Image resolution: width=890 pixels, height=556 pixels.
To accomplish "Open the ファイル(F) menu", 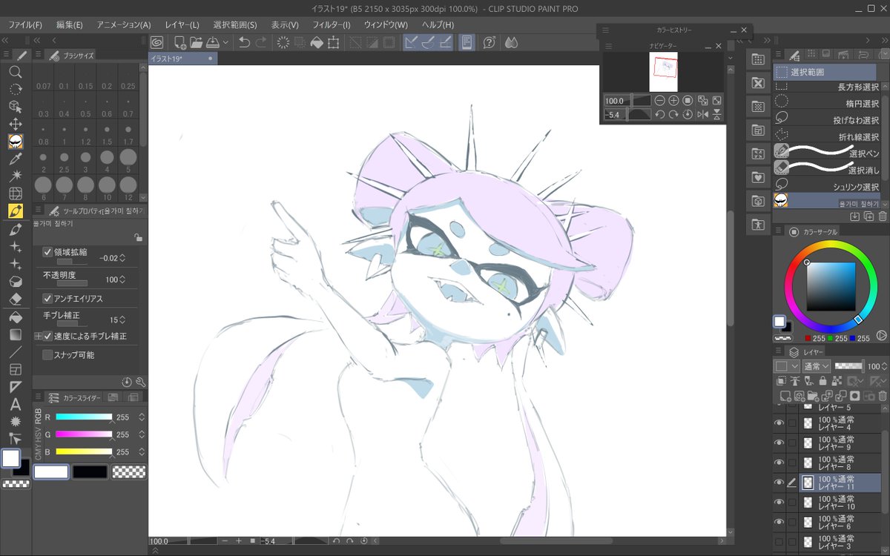I will 25,25.
